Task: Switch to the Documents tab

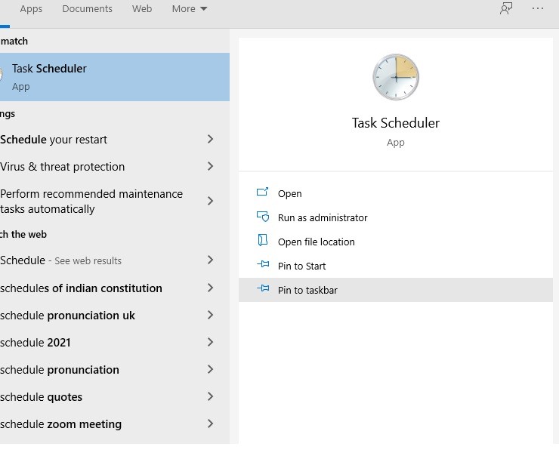Action: 88,8
